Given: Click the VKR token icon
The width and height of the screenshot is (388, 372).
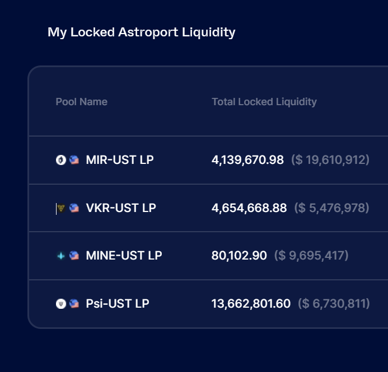Looking at the screenshot, I should [x=61, y=208].
